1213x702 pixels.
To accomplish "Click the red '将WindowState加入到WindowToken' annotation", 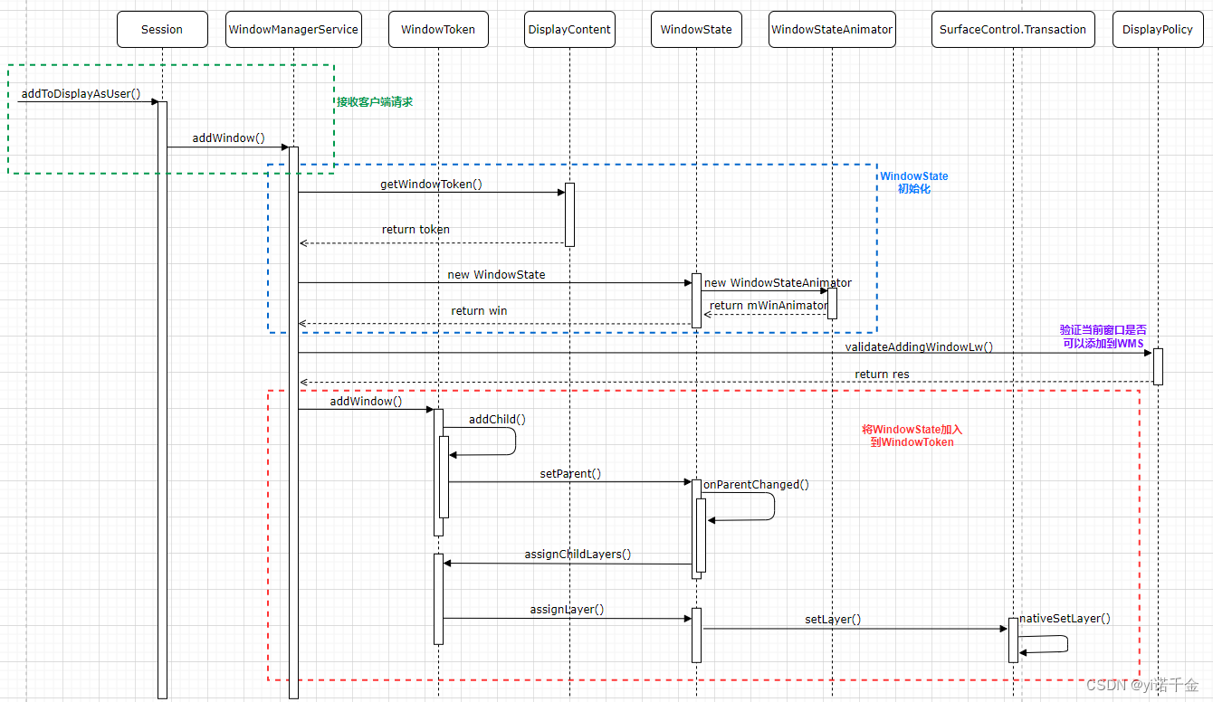I will [x=912, y=436].
